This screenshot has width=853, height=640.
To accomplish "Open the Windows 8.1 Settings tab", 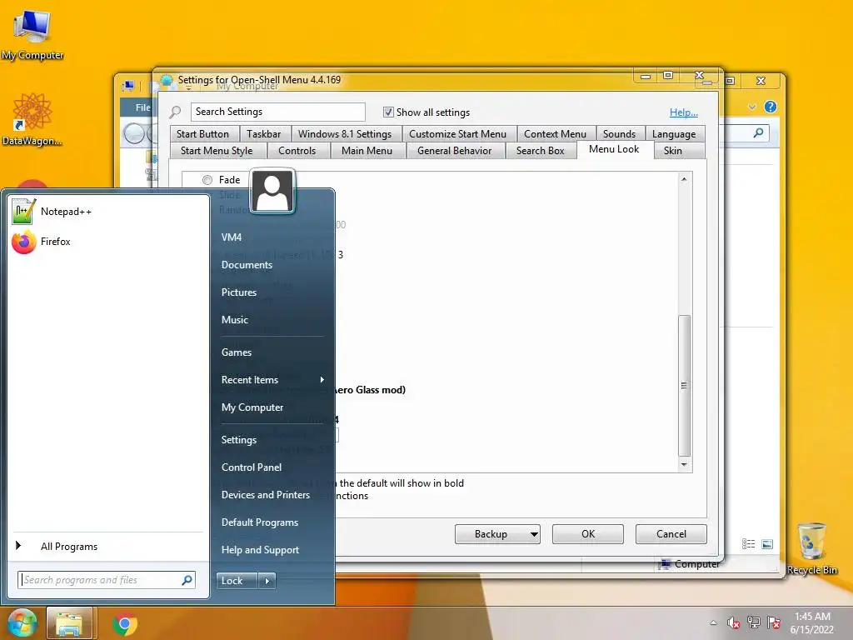I will point(345,134).
